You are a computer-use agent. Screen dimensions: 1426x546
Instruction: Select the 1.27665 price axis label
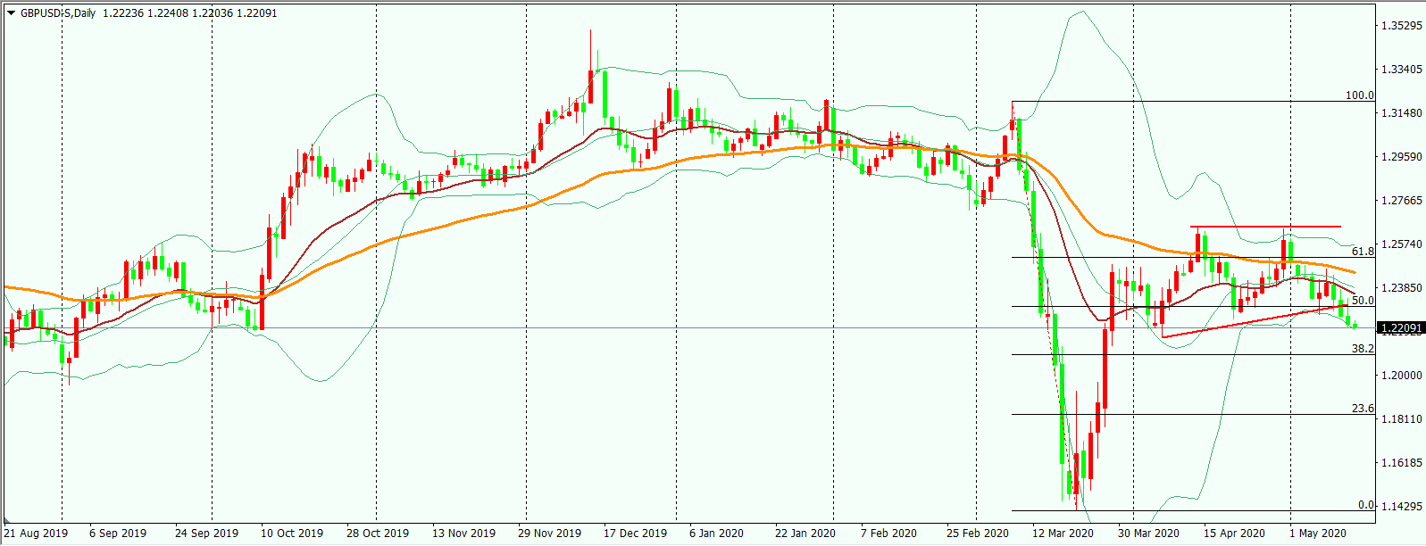pos(1402,201)
